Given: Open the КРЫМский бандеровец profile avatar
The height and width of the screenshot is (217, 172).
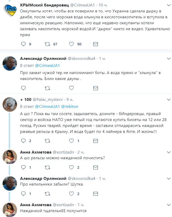Looking at the screenshot, I should (10, 12).
